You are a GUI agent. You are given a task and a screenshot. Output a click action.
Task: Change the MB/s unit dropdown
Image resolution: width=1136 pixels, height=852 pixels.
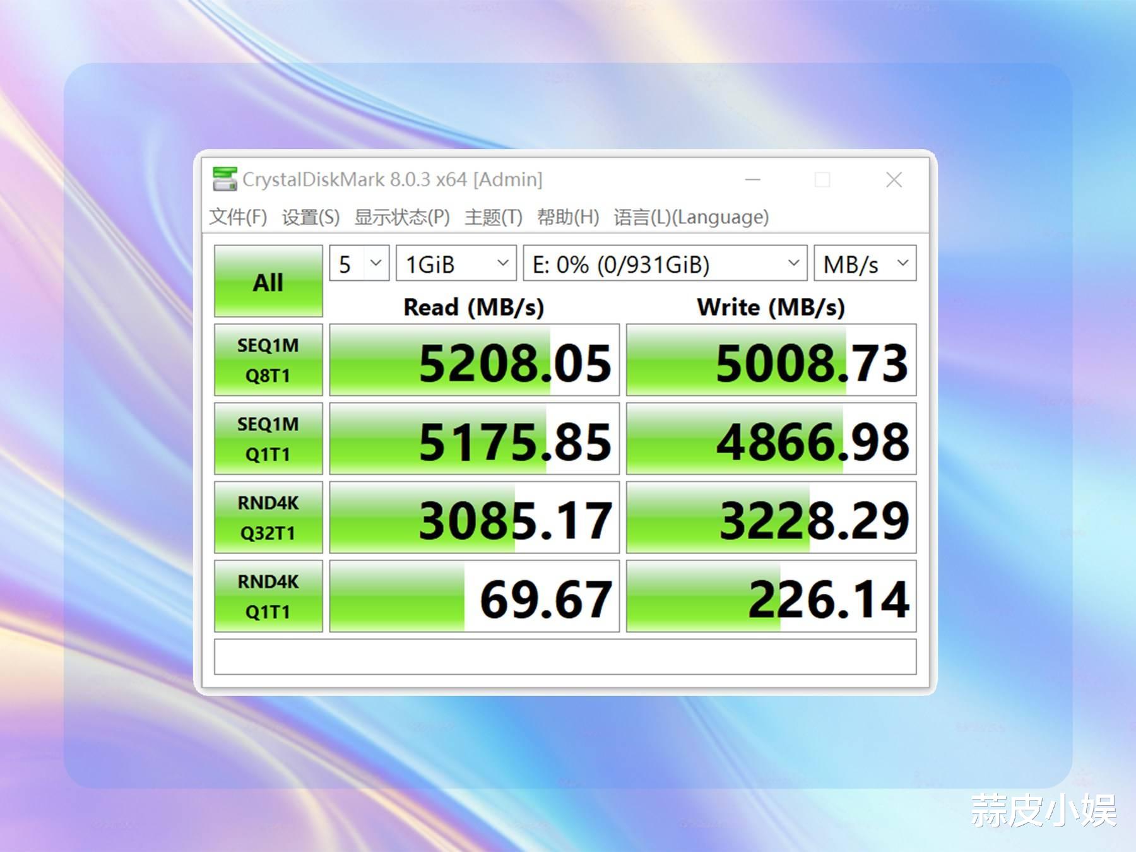[865, 263]
